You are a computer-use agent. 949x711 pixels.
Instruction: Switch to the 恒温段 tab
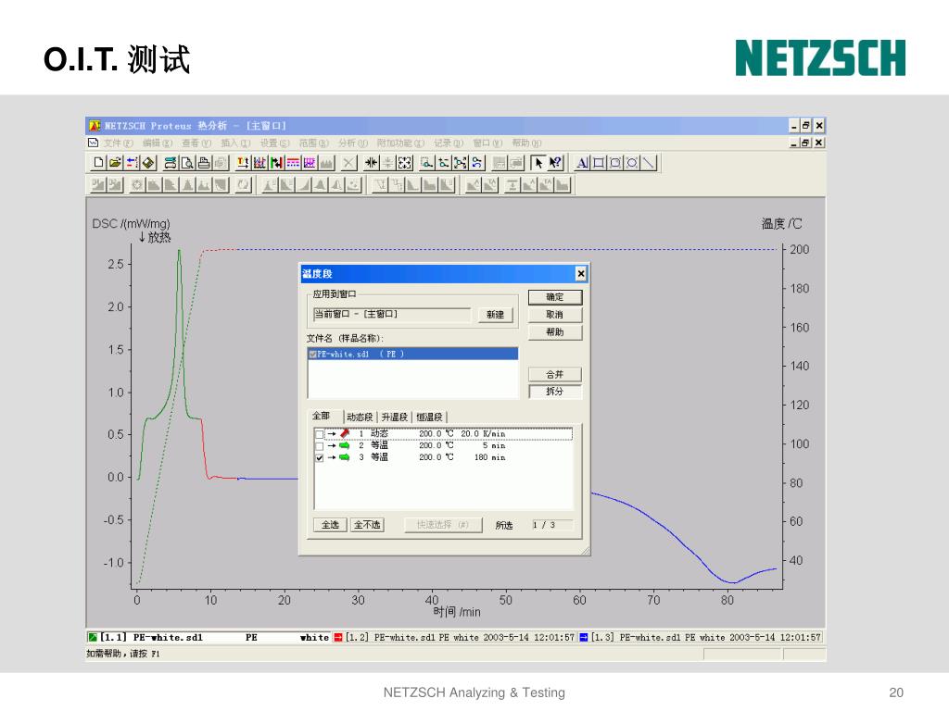(429, 418)
